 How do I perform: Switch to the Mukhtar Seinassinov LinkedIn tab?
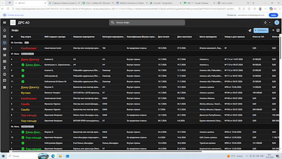(131, 3)
